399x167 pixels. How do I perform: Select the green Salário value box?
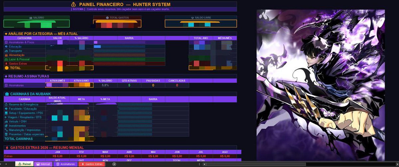click(x=37, y=24)
